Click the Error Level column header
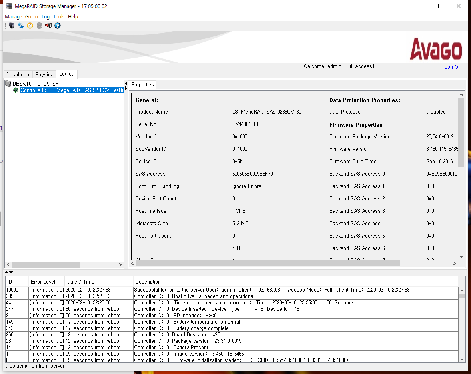This screenshot has height=374, width=471. click(46, 282)
